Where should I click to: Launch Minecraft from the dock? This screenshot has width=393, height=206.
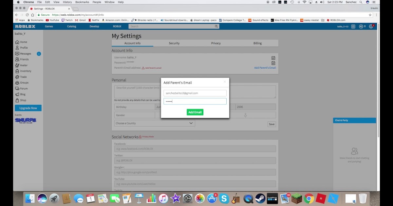pos(297,198)
